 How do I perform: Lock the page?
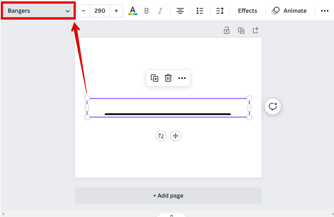click(x=227, y=30)
